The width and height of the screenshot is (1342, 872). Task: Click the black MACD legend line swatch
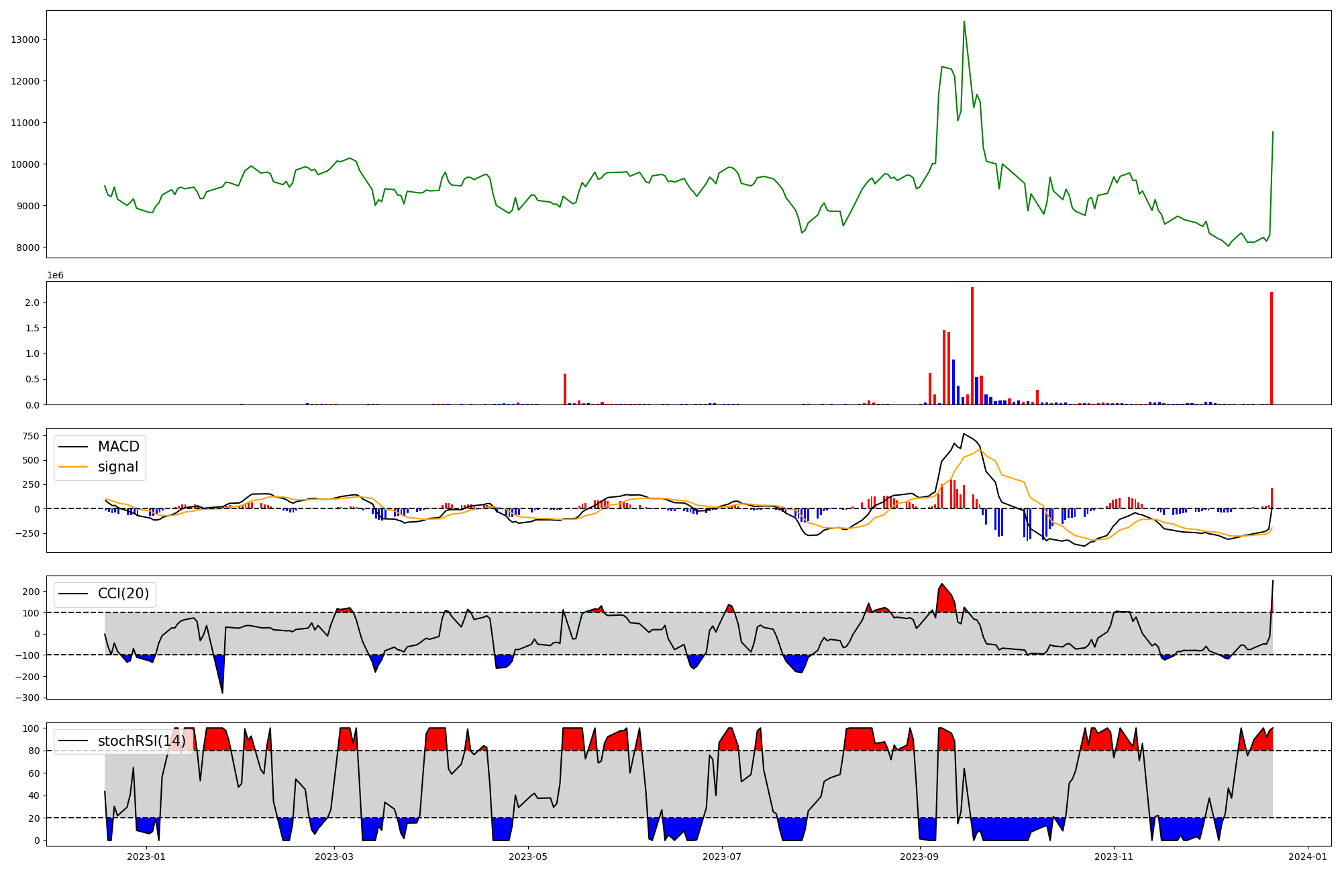pos(73,447)
